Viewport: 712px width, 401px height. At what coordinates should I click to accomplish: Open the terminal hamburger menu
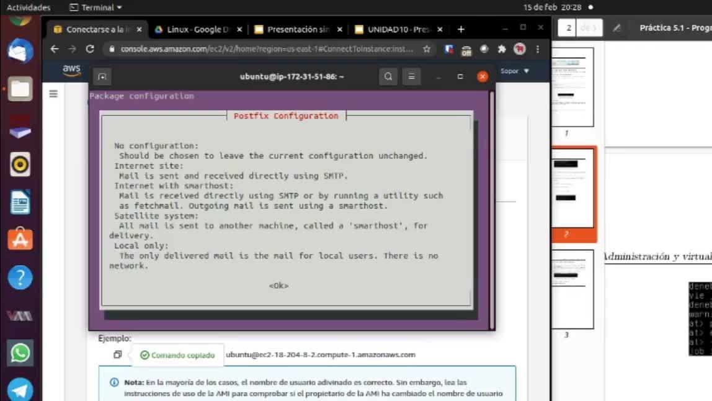coord(411,76)
